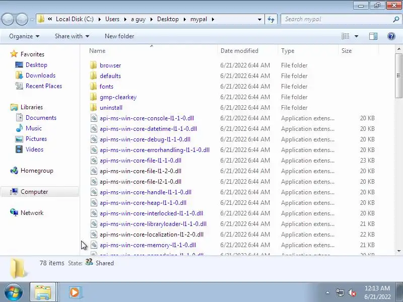Expand the arrow after Desktop breadcrumb
This screenshot has height=302, width=403.
(184, 19)
